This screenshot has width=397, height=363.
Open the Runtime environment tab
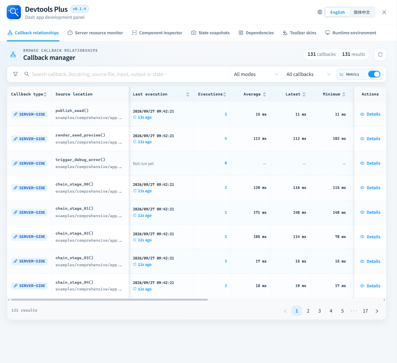point(351,33)
